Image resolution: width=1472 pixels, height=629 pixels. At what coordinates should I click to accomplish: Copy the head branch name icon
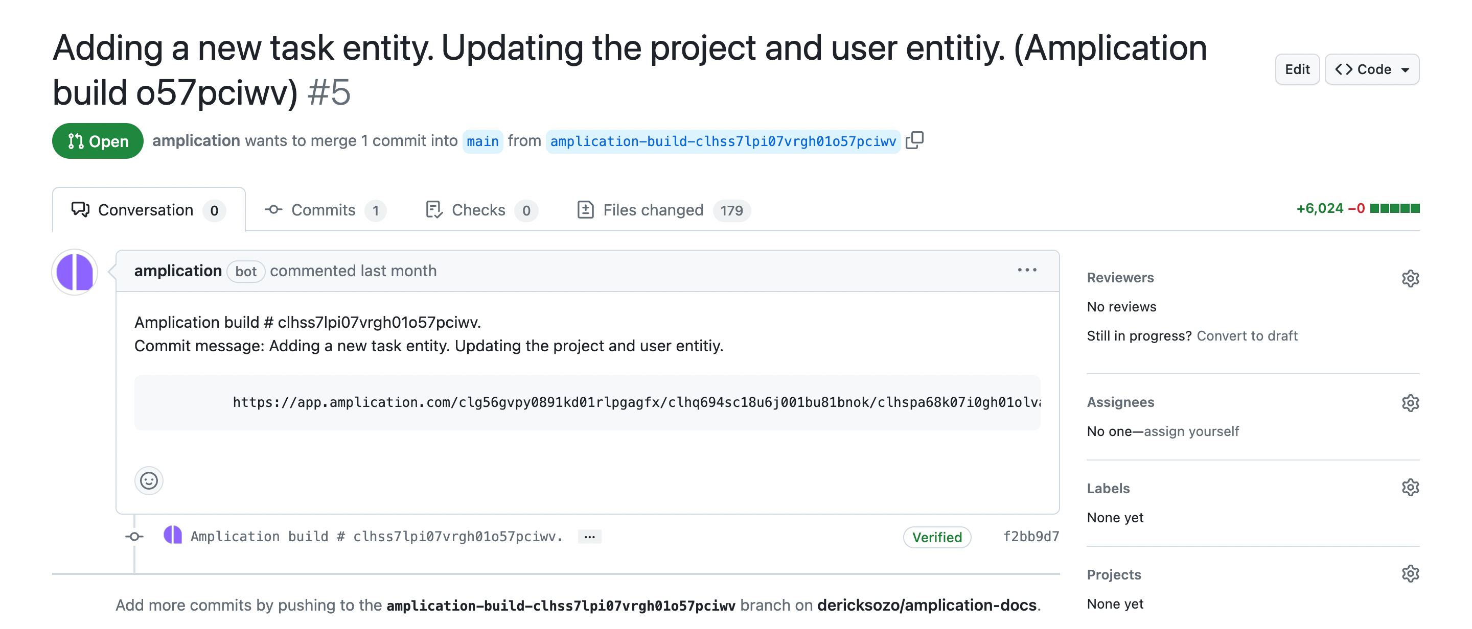click(x=914, y=140)
